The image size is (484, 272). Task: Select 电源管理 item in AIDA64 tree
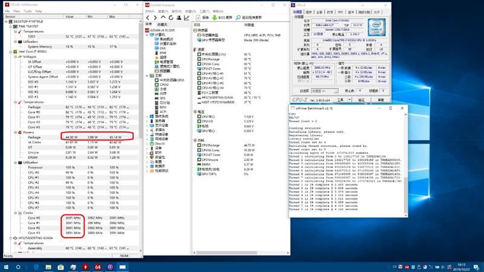tap(167, 62)
